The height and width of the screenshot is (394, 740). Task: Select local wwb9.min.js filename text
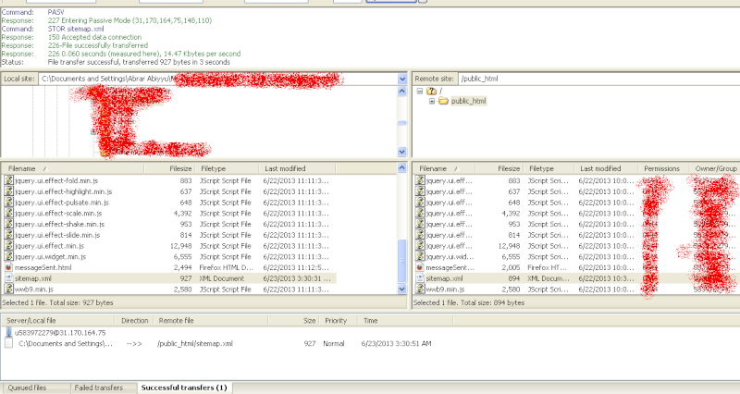[34, 289]
